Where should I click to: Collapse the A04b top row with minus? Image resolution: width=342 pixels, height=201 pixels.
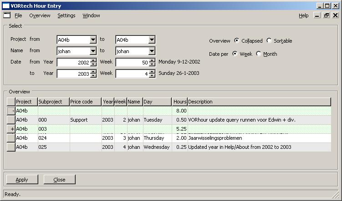[11, 111]
